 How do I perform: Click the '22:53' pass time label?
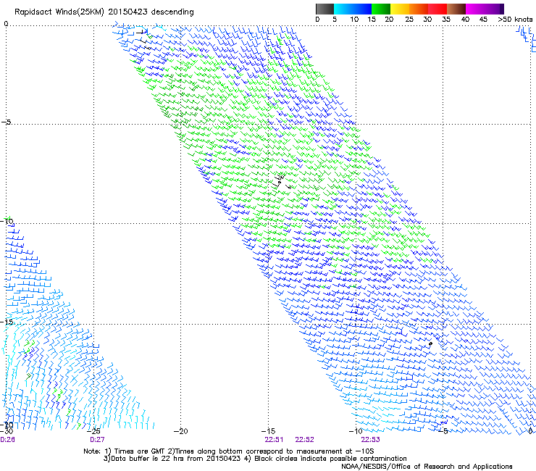[371, 440]
